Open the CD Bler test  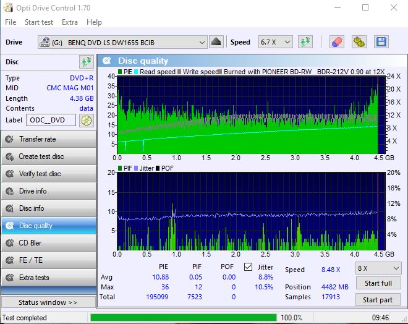coord(48,243)
